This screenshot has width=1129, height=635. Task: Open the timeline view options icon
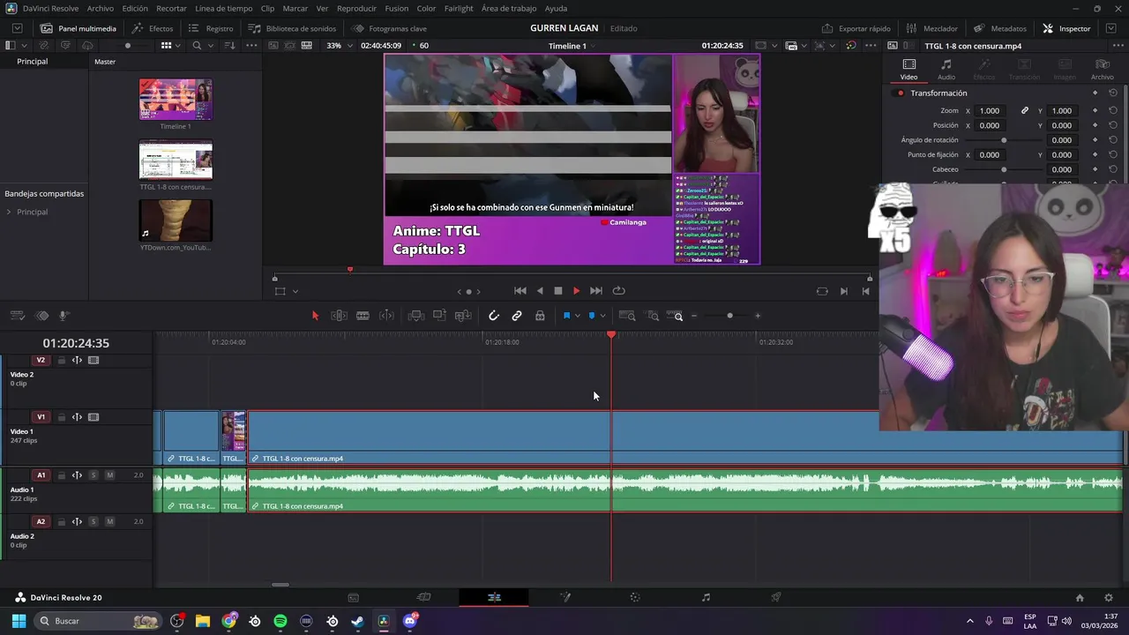point(18,316)
